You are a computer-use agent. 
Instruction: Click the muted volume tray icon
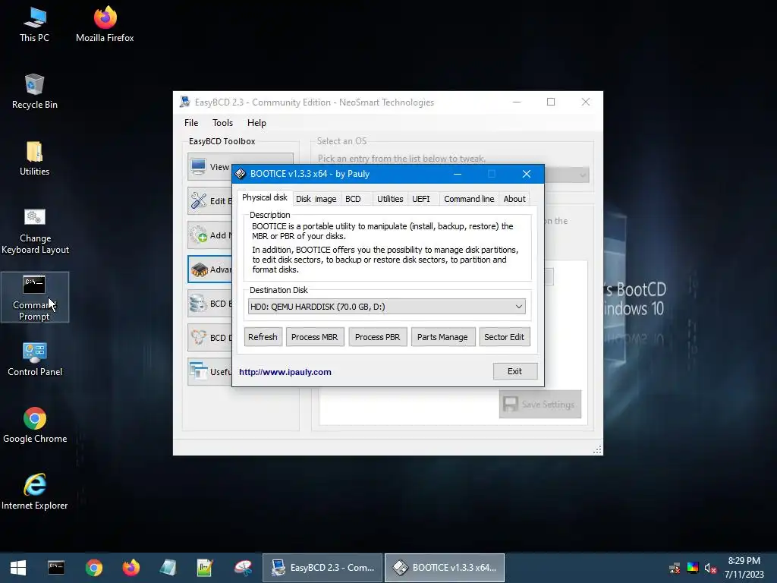(710, 568)
